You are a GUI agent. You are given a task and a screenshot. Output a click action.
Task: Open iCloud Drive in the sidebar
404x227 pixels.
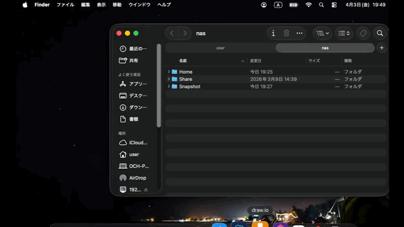(x=133, y=143)
